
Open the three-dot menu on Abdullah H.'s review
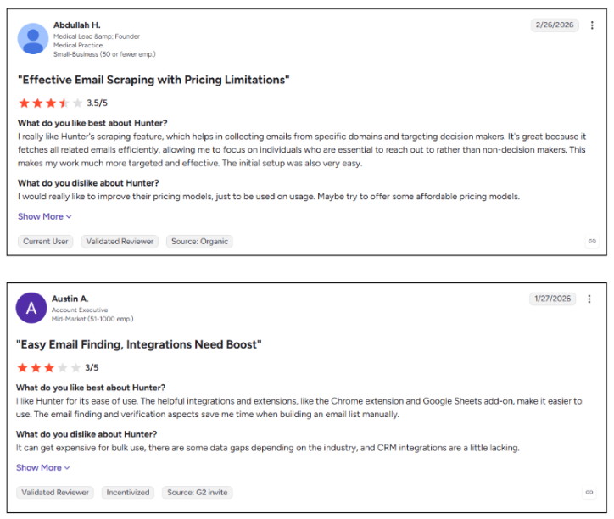(x=592, y=25)
